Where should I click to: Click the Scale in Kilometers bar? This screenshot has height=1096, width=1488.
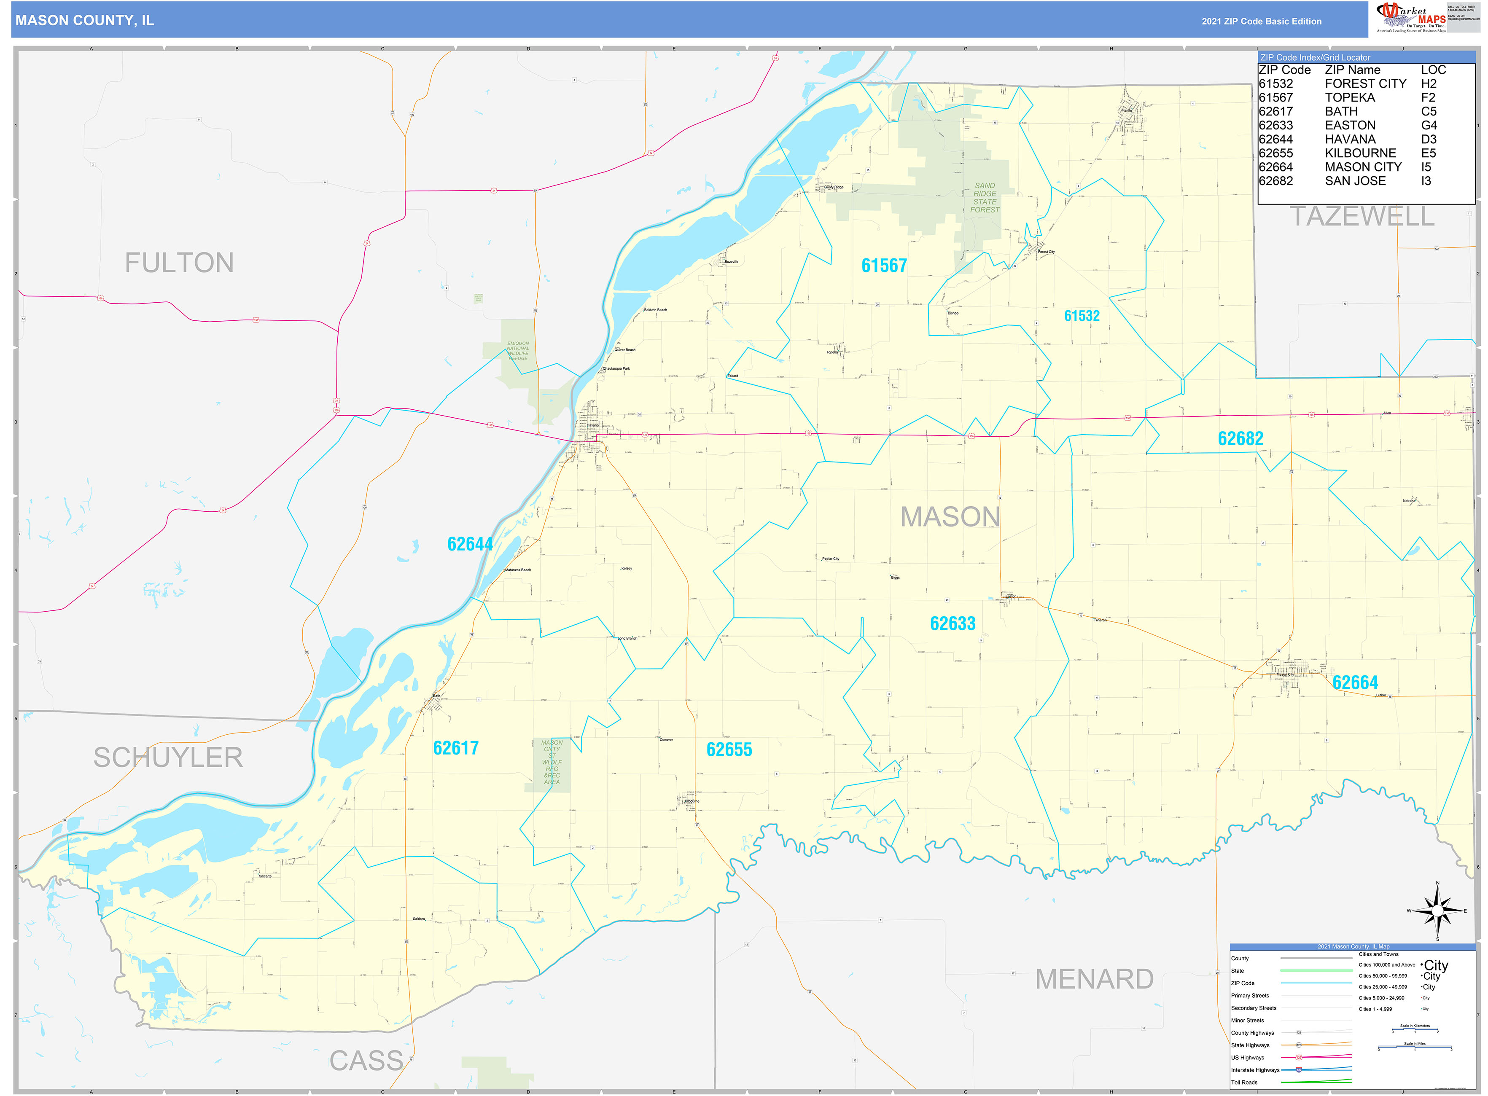coord(1415,1030)
